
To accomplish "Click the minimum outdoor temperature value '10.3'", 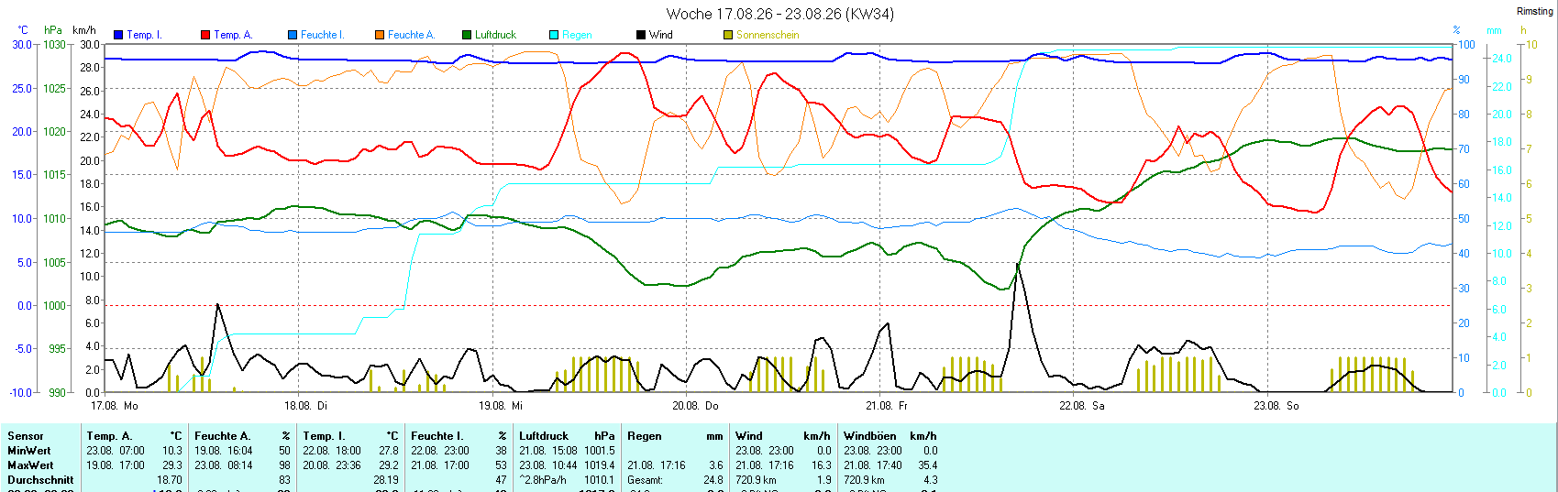I will coord(172,451).
